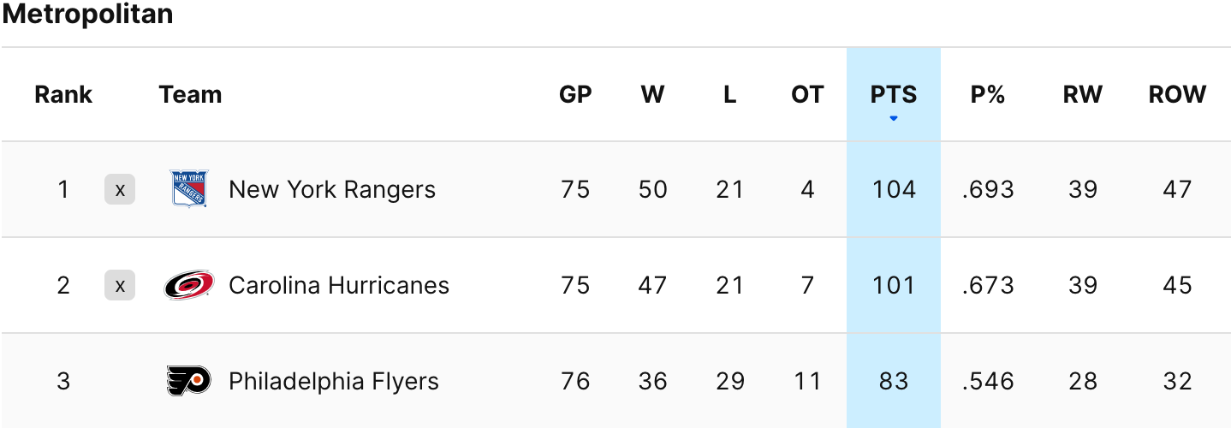Sort by the RW column header

pyautogui.click(x=1083, y=94)
